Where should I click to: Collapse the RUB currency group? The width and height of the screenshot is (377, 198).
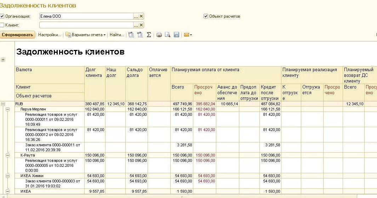[3, 104]
